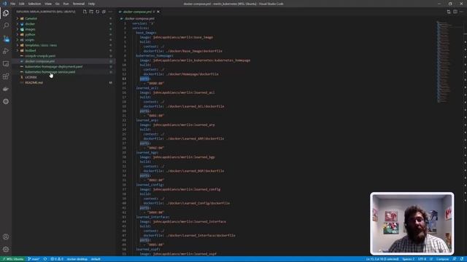Open Remote Explorer in activity bar

[6, 63]
